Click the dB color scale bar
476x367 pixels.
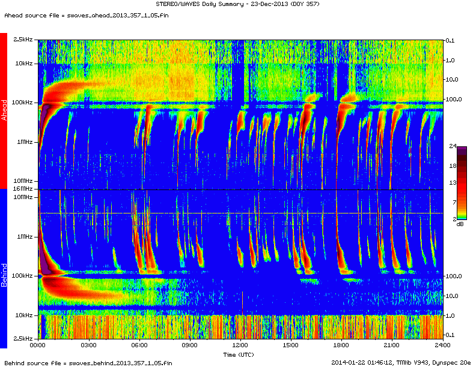tap(462, 183)
